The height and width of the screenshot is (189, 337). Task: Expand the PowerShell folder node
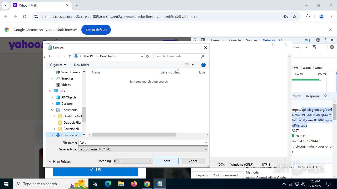click(54, 129)
